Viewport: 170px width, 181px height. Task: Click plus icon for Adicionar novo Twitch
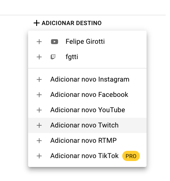coord(39,125)
